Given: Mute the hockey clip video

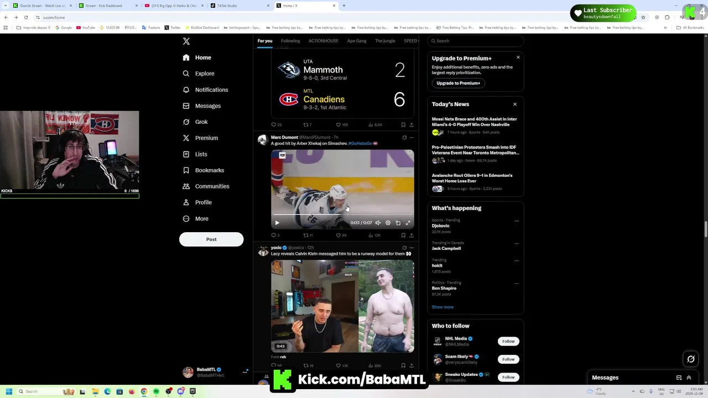Looking at the screenshot, I should (x=378, y=223).
